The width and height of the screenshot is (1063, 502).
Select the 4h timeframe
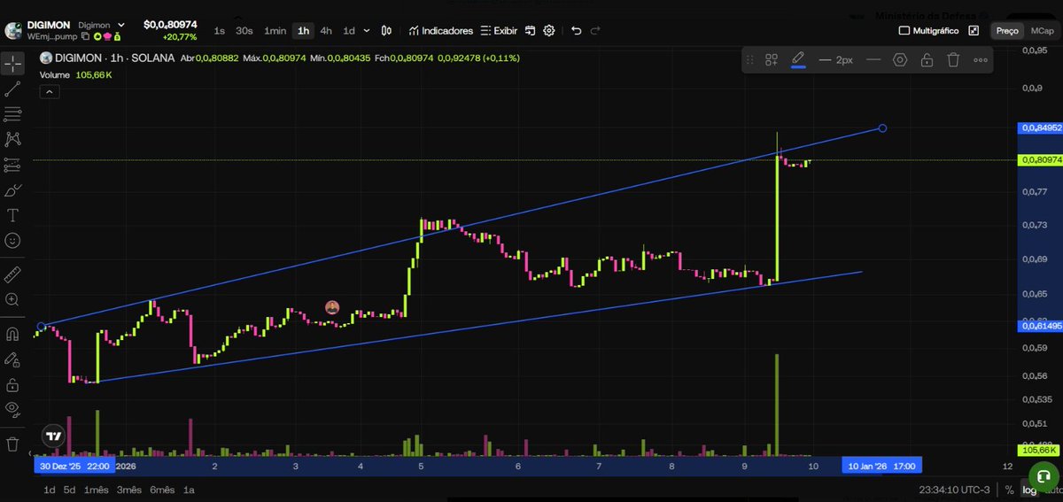pyautogui.click(x=326, y=30)
